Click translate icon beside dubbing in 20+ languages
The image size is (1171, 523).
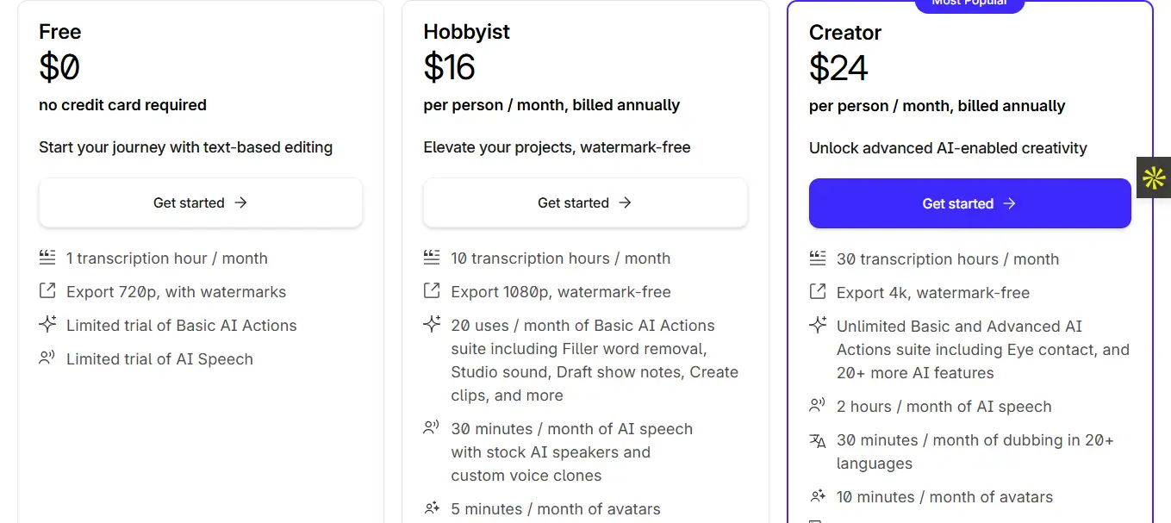818,440
